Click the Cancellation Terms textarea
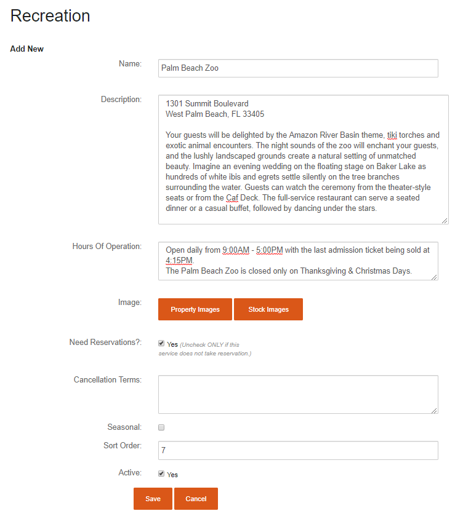 [298, 394]
